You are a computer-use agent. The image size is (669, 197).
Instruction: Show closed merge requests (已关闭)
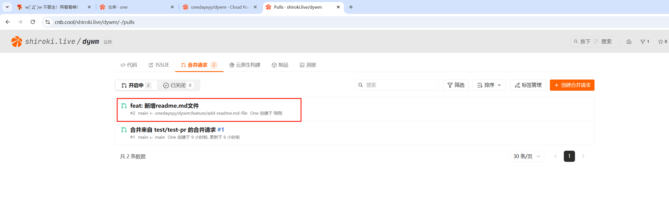[x=178, y=85]
